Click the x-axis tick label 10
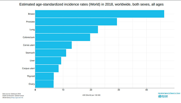This screenshot has height=103, width=181. tap(63, 90)
